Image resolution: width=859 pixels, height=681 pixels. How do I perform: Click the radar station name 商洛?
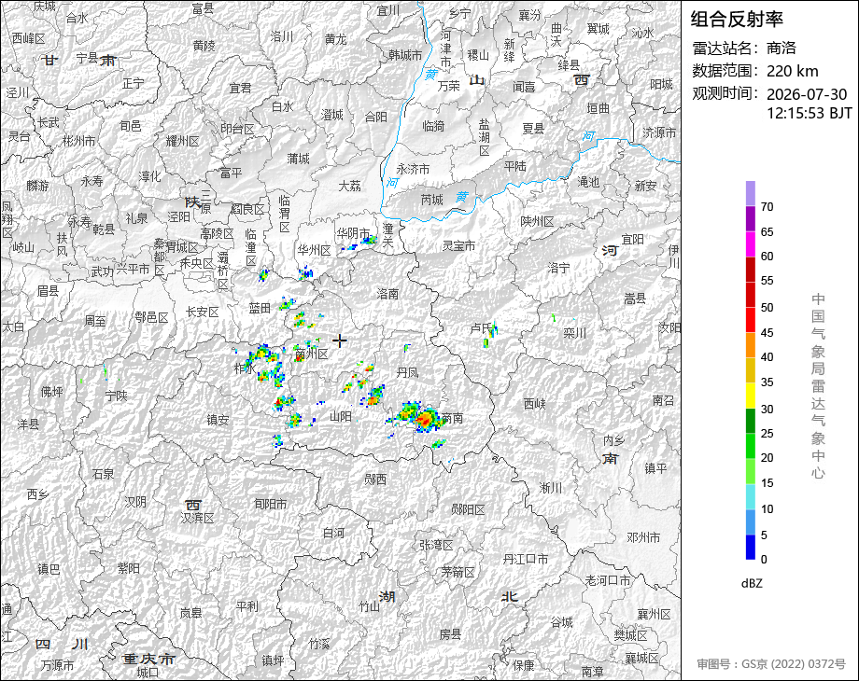[782, 49]
